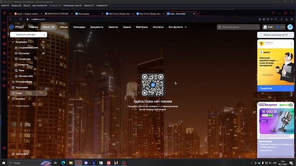Viewport: 296px width, 166px height.
Task: Open the Файл menu in OBS
Action: 5,6
